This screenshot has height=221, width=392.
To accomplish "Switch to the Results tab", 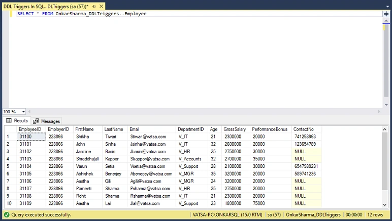I will coord(17,121).
